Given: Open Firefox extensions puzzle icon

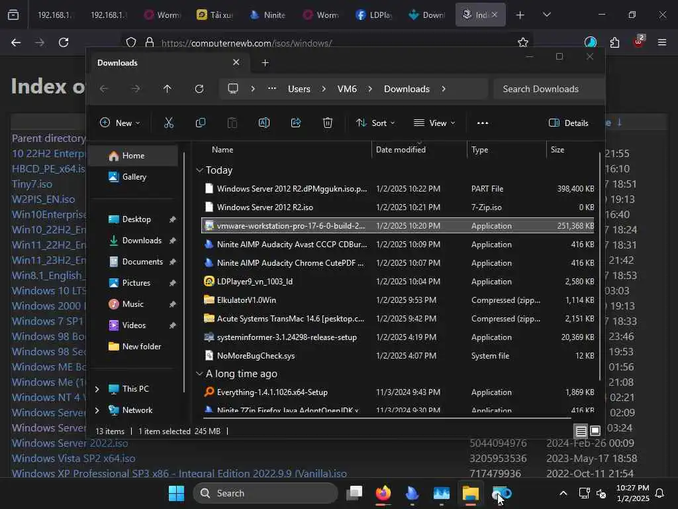Looking at the screenshot, I should coord(614,42).
